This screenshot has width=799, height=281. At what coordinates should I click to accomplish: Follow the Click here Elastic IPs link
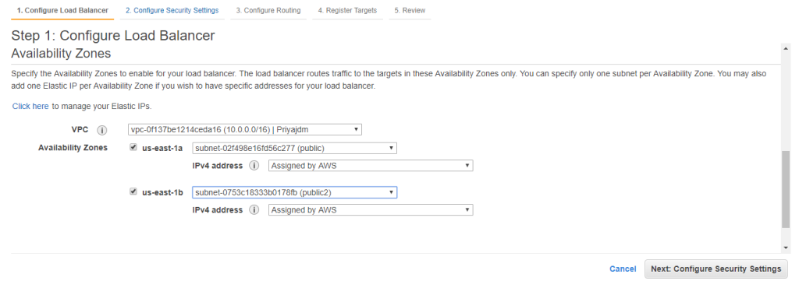point(30,106)
